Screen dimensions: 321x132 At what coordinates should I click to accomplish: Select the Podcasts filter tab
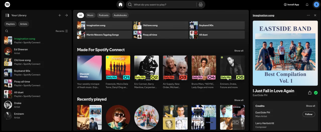point(104,15)
